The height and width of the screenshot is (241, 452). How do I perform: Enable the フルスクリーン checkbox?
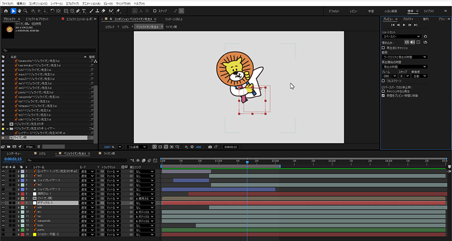click(384, 80)
